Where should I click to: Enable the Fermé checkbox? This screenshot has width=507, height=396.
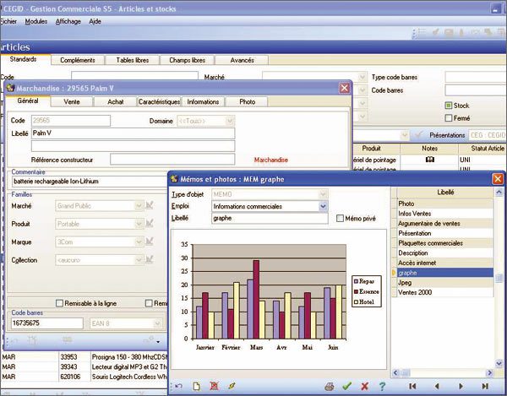[449, 118]
